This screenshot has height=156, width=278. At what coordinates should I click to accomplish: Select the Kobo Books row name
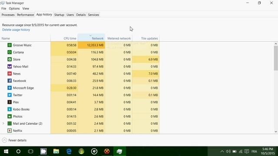click(21, 109)
